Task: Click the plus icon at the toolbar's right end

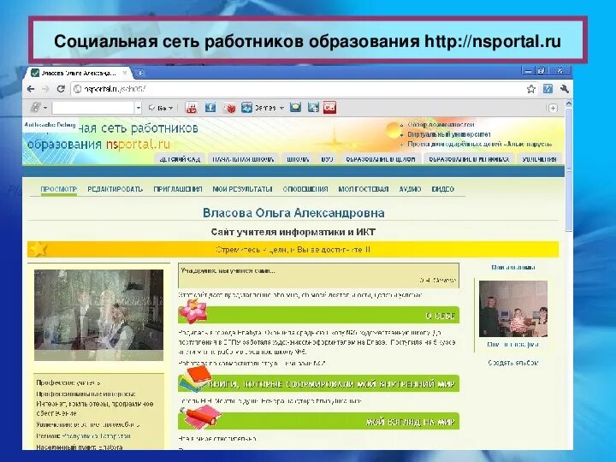Action: click(x=553, y=108)
